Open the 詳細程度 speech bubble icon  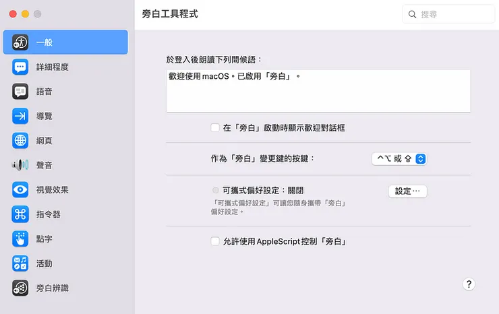click(x=20, y=67)
